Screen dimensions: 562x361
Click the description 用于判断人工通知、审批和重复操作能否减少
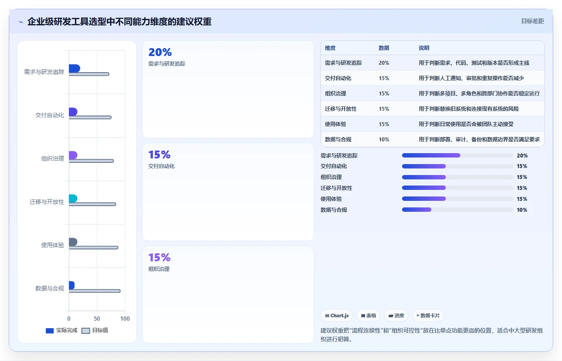click(471, 78)
